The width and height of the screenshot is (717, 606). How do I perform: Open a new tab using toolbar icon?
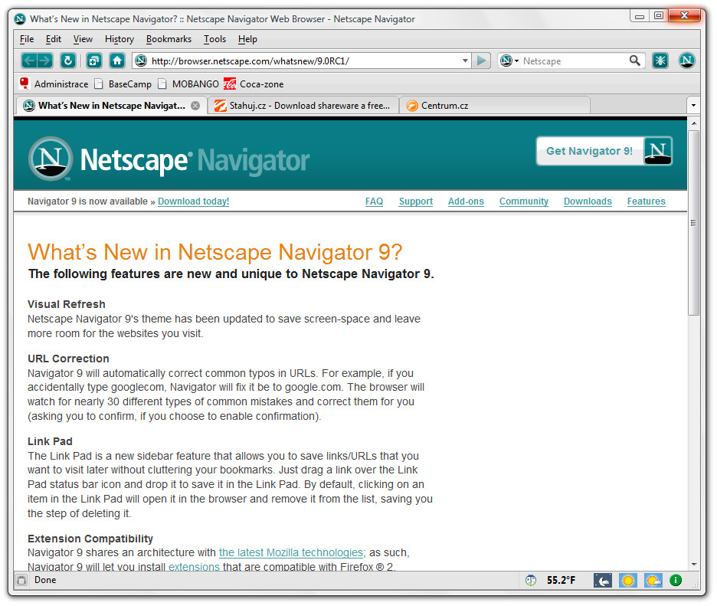pyautogui.click(x=93, y=61)
